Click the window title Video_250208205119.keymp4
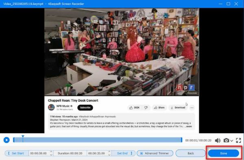 click(x=23, y=4)
